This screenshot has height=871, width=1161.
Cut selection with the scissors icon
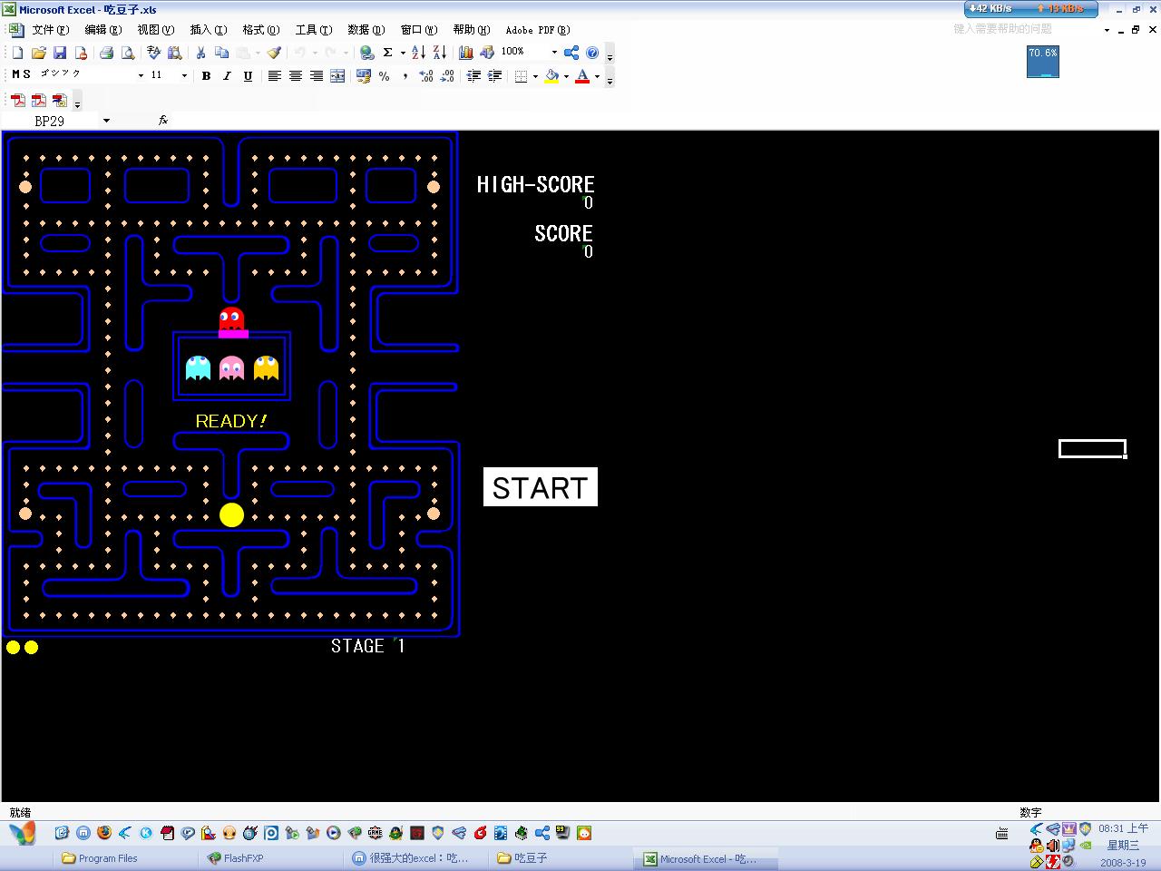coord(200,53)
